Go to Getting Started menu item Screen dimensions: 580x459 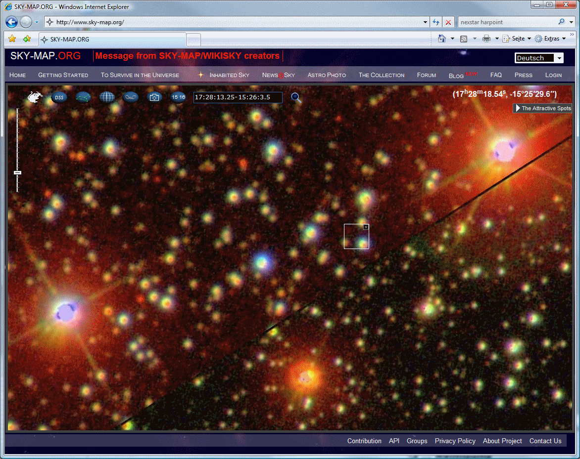[63, 75]
